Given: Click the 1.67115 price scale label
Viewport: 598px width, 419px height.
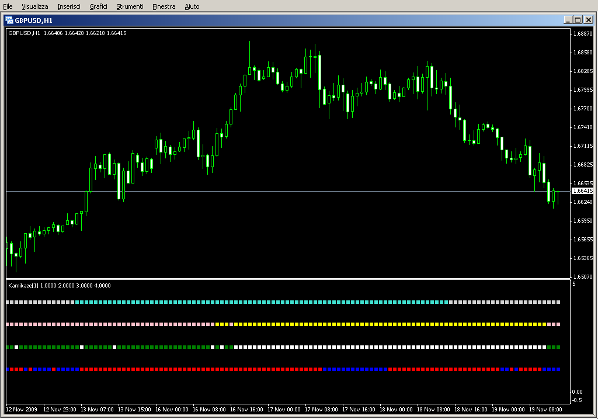Looking at the screenshot, I should (583, 146).
